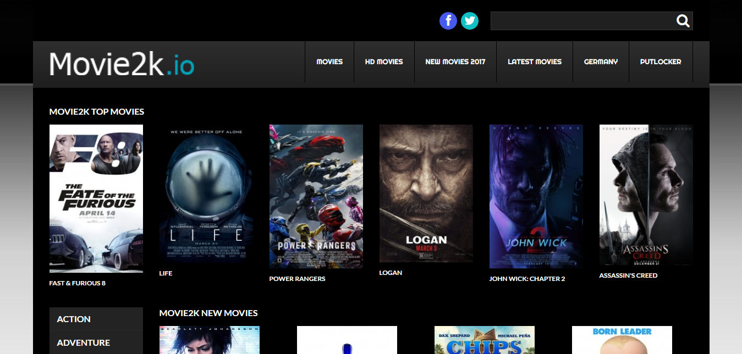Go to the Movie2k.io logo homepage
742x354 pixels.
(x=122, y=64)
